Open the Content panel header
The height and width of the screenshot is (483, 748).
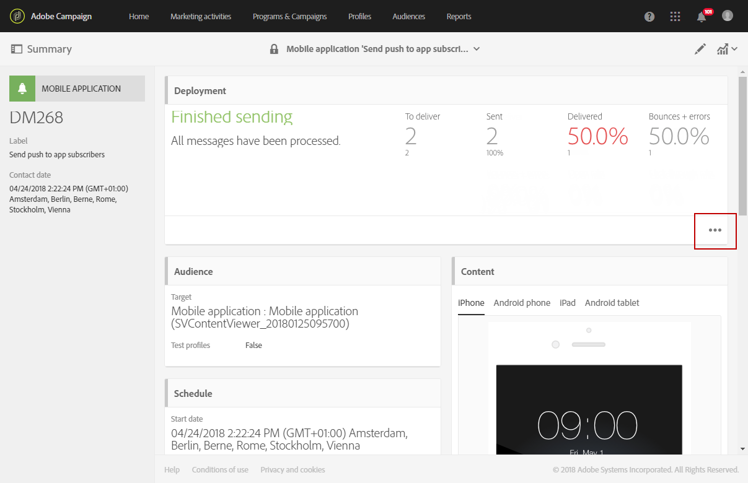(589, 271)
